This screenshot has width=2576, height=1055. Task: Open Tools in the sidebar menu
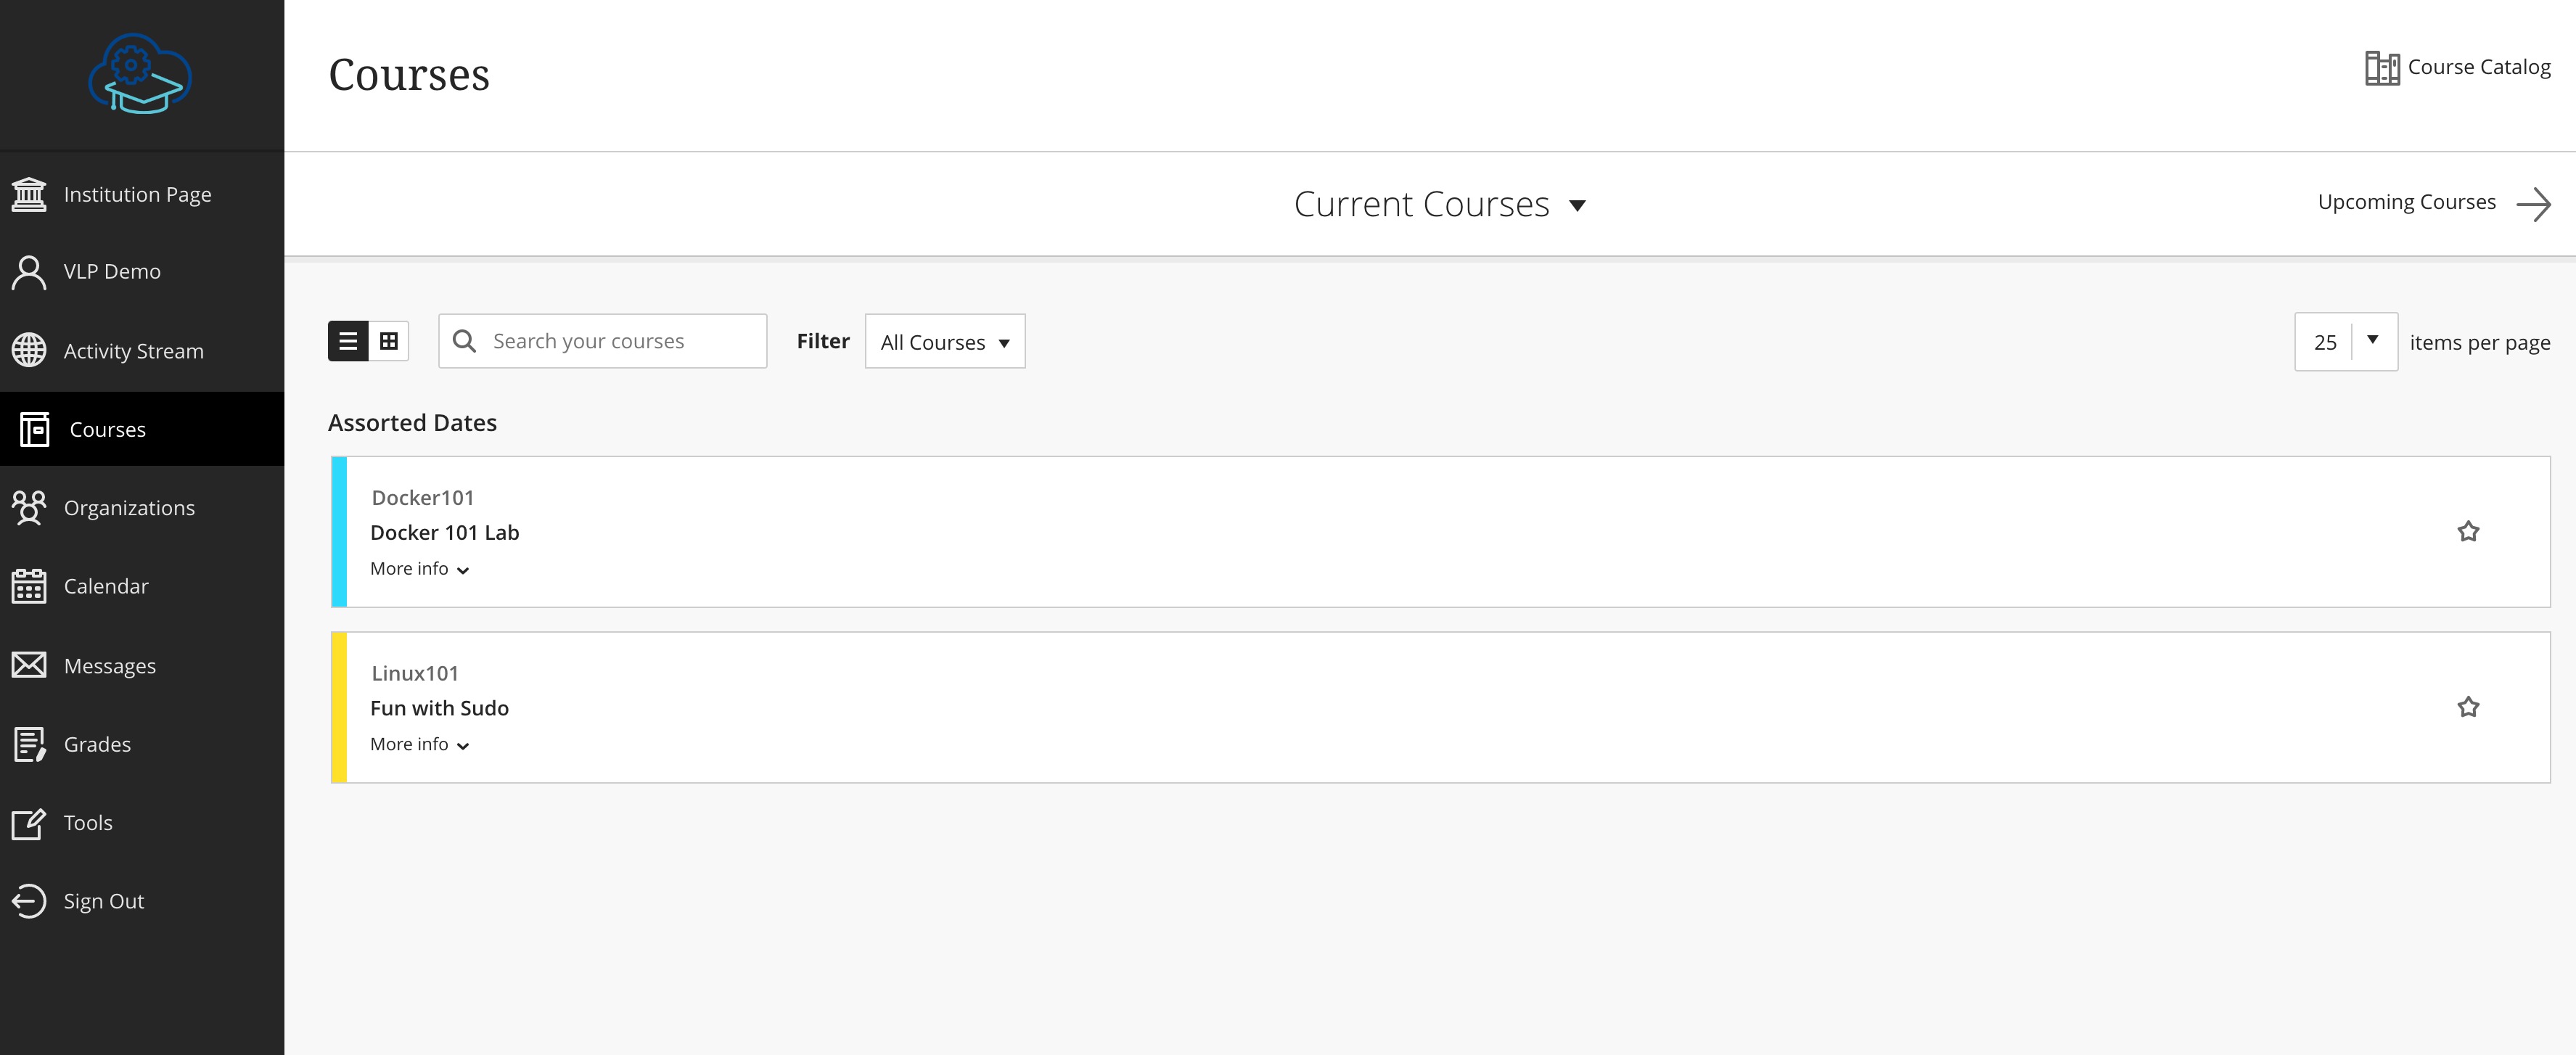point(88,823)
